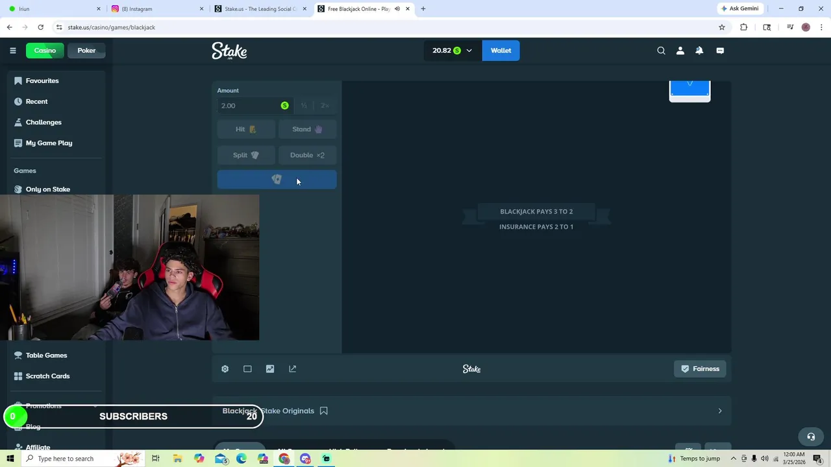This screenshot has width=831, height=467.
Task: Open the hamburger sidebar menu
Action: pyautogui.click(x=12, y=51)
